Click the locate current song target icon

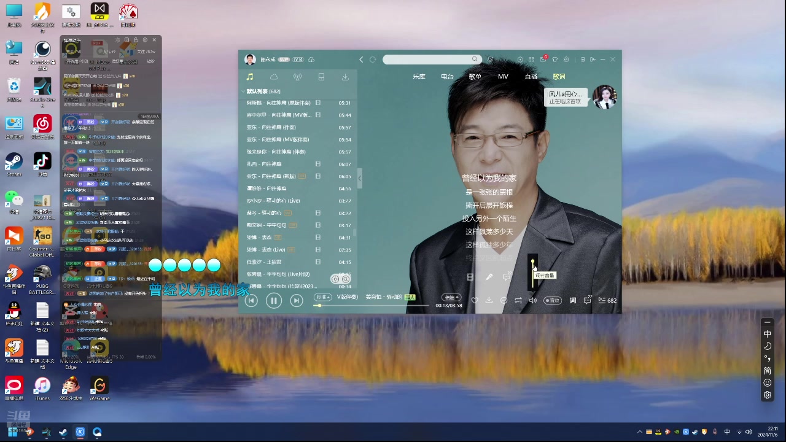point(335,279)
